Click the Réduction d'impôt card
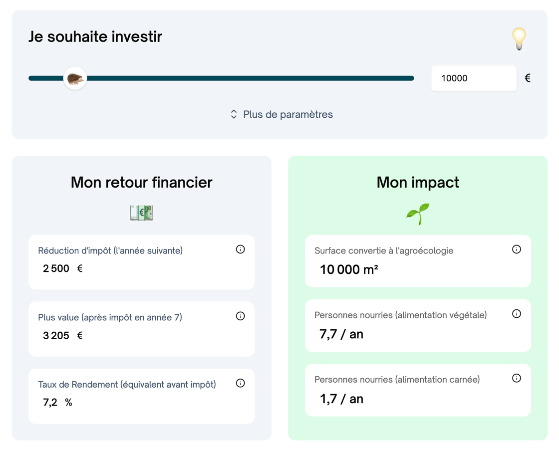The image size is (559, 451). point(142,262)
